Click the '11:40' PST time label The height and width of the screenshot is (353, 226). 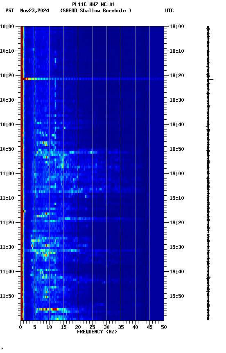click(7, 272)
